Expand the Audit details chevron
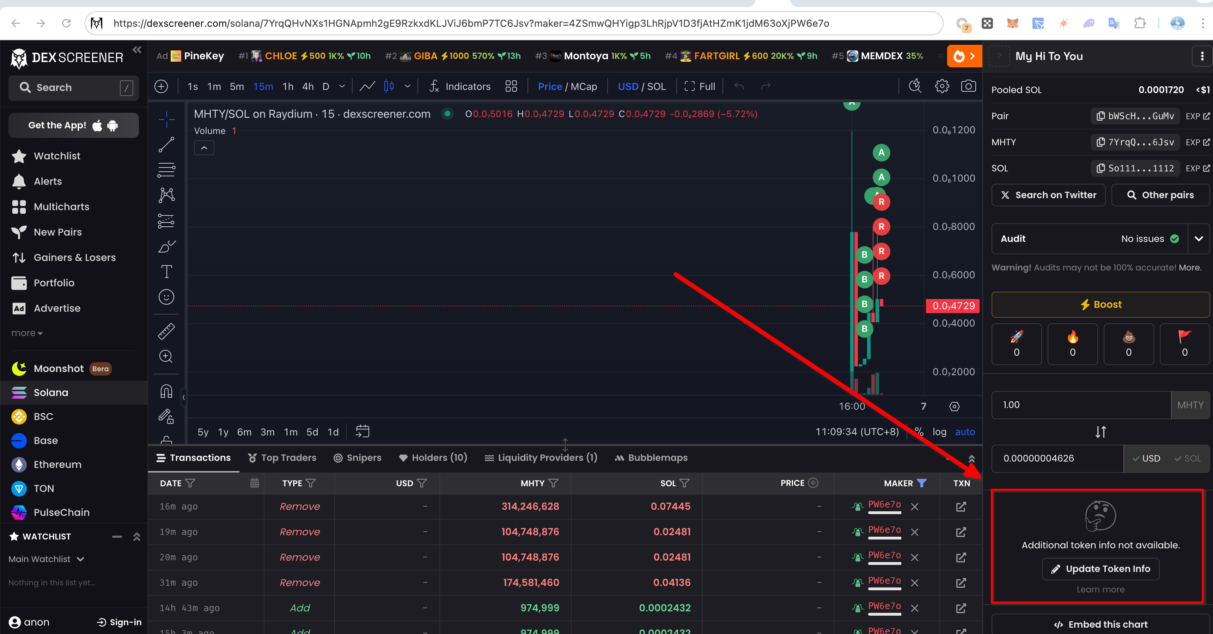The image size is (1213, 634). click(1199, 239)
